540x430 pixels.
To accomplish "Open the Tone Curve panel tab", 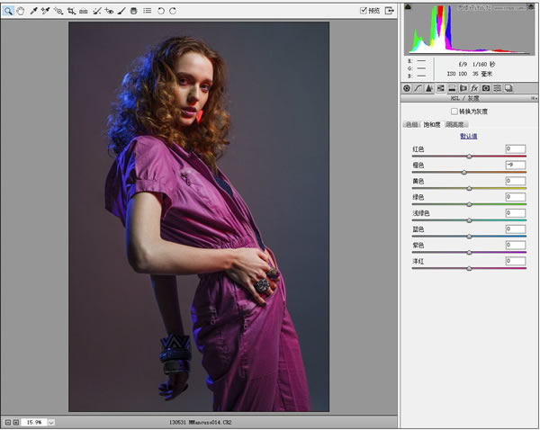I will (x=418, y=88).
